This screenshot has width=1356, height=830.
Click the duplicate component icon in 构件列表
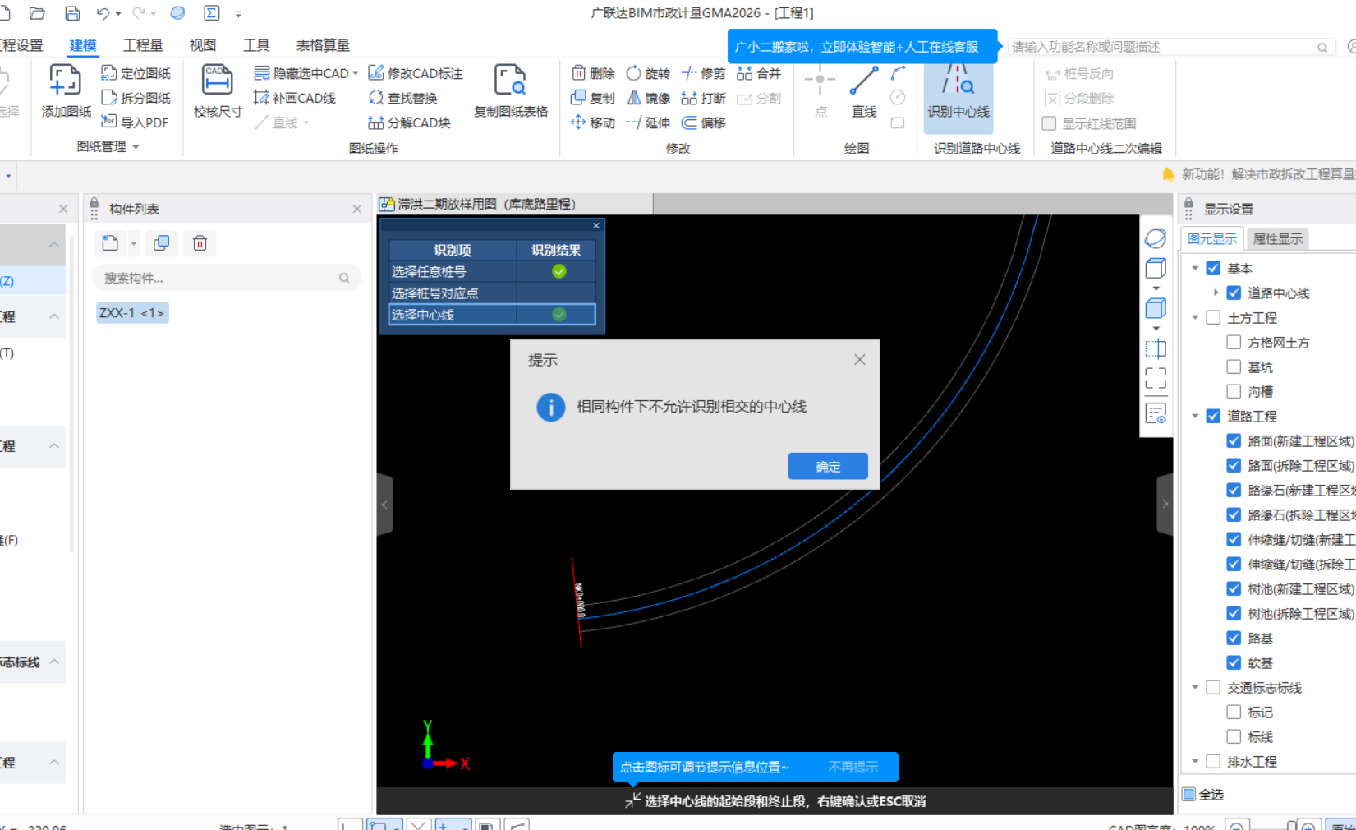pos(162,243)
